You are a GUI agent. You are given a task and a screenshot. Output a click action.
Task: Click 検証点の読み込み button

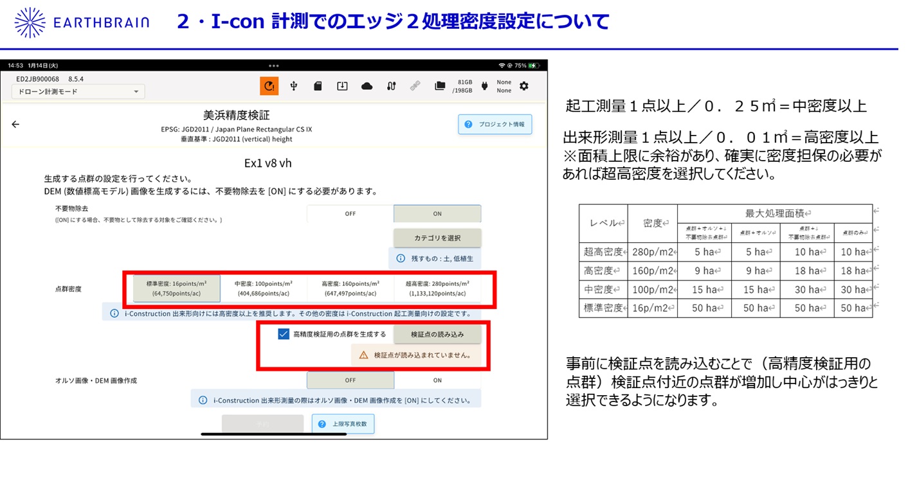point(437,334)
